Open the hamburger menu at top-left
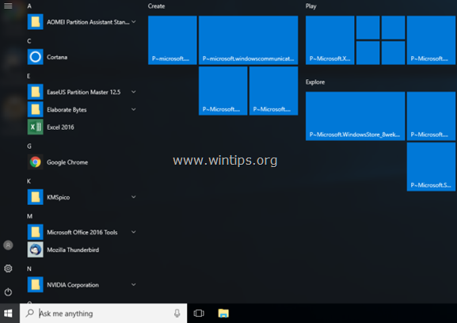The height and width of the screenshot is (323, 457). point(8,6)
